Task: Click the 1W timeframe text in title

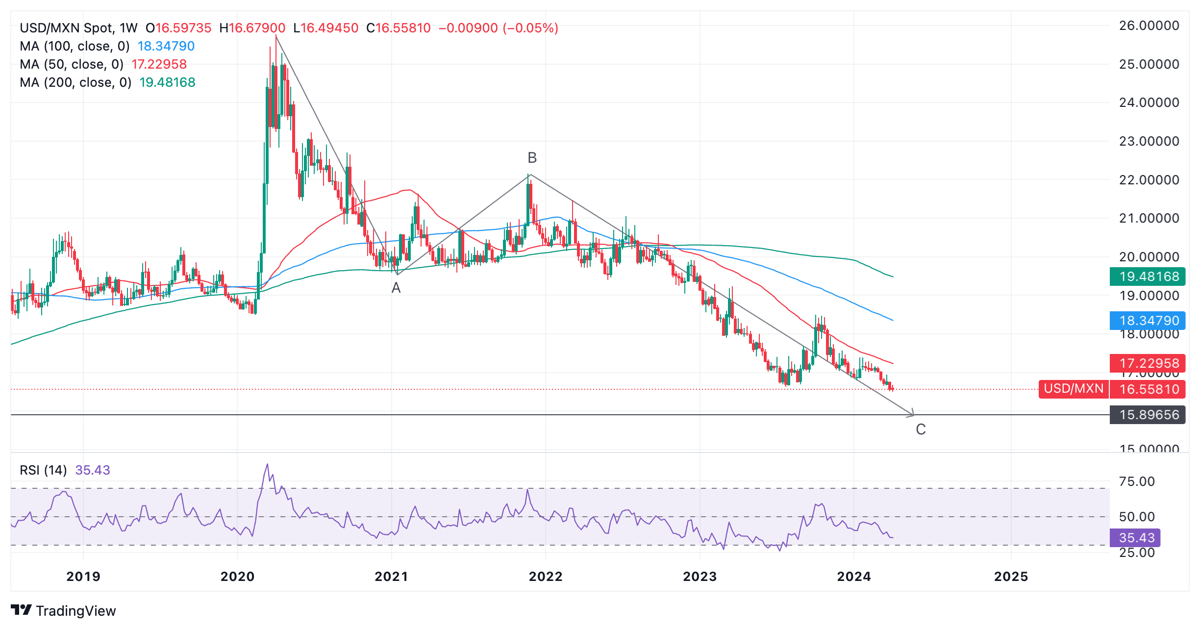Action: click(128, 28)
